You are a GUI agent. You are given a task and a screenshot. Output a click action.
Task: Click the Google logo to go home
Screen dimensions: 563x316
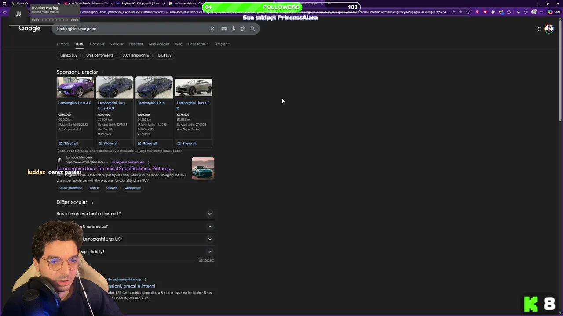pyautogui.click(x=29, y=29)
